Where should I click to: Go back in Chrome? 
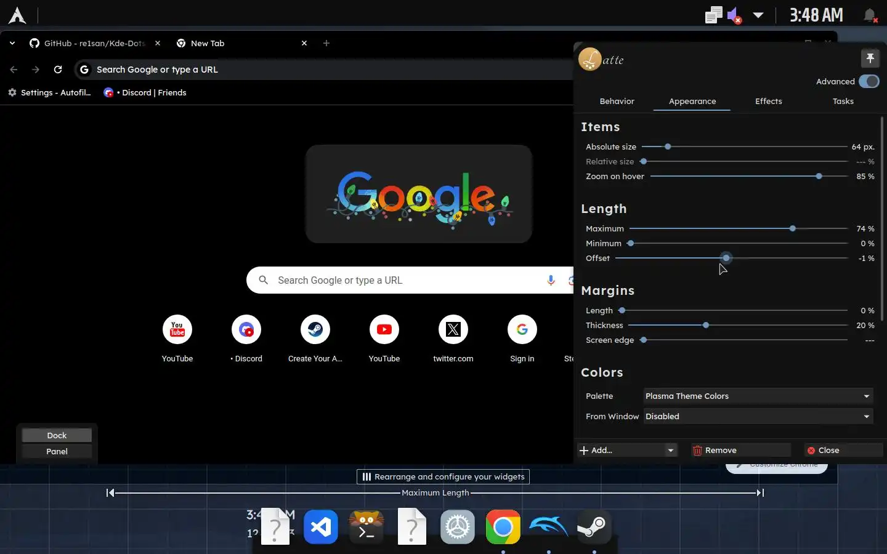click(x=14, y=70)
